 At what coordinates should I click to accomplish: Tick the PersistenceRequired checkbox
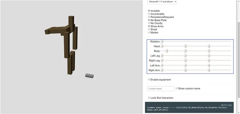149,17
